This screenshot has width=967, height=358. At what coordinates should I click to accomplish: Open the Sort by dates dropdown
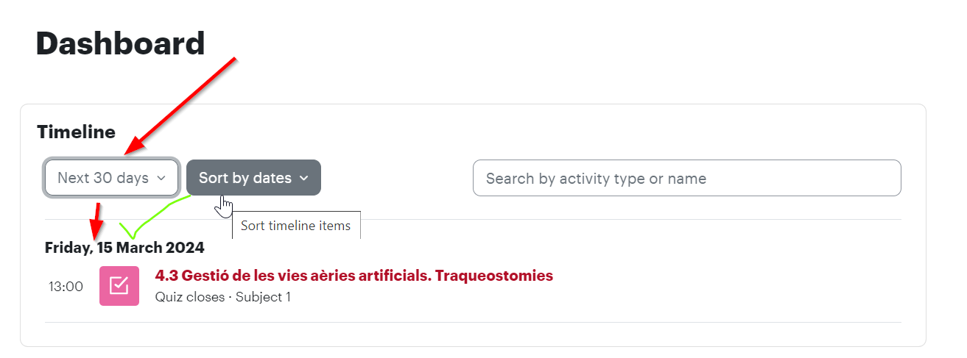point(253,178)
